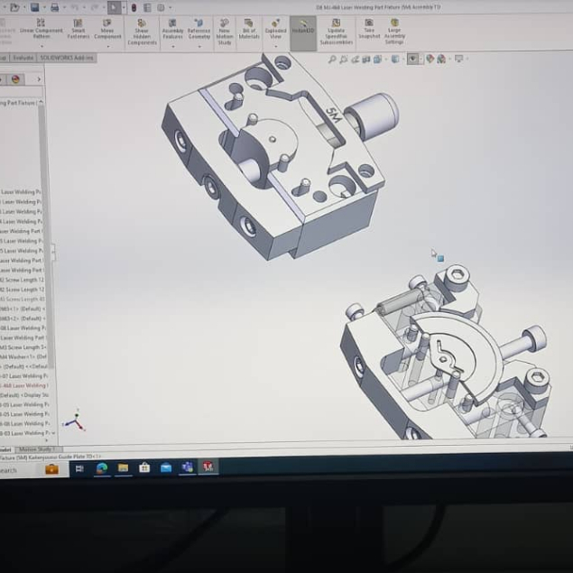The image size is (573, 573).
Task: Open Bill of Materials tool
Action: point(249,30)
